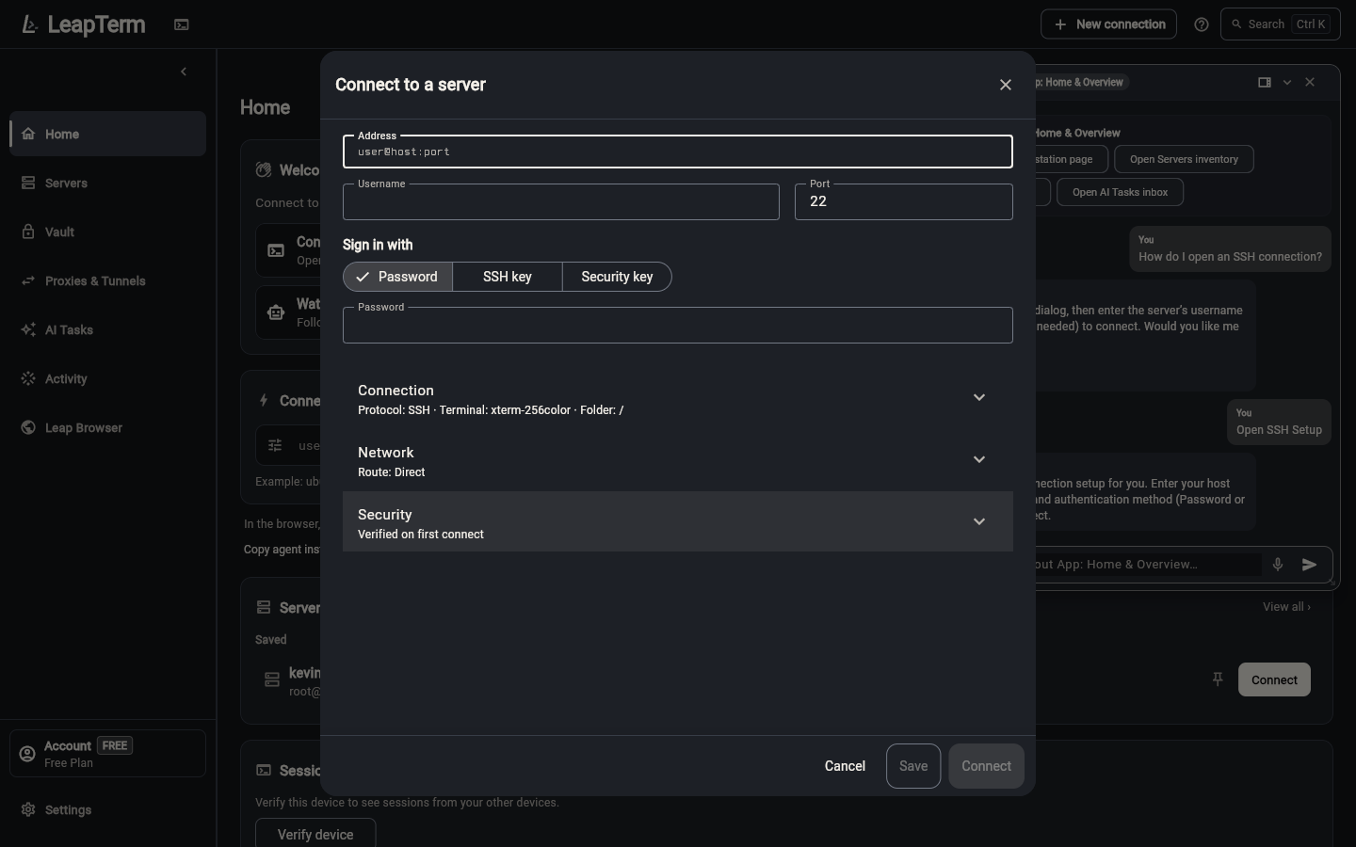Click the terminal icon next to LeapTerm logo

click(x=182, y=25)
